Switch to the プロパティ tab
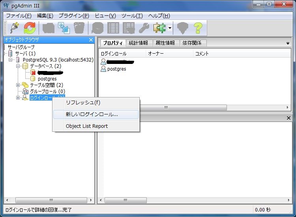This screenshot has width=296, height=217. point(113,43)
